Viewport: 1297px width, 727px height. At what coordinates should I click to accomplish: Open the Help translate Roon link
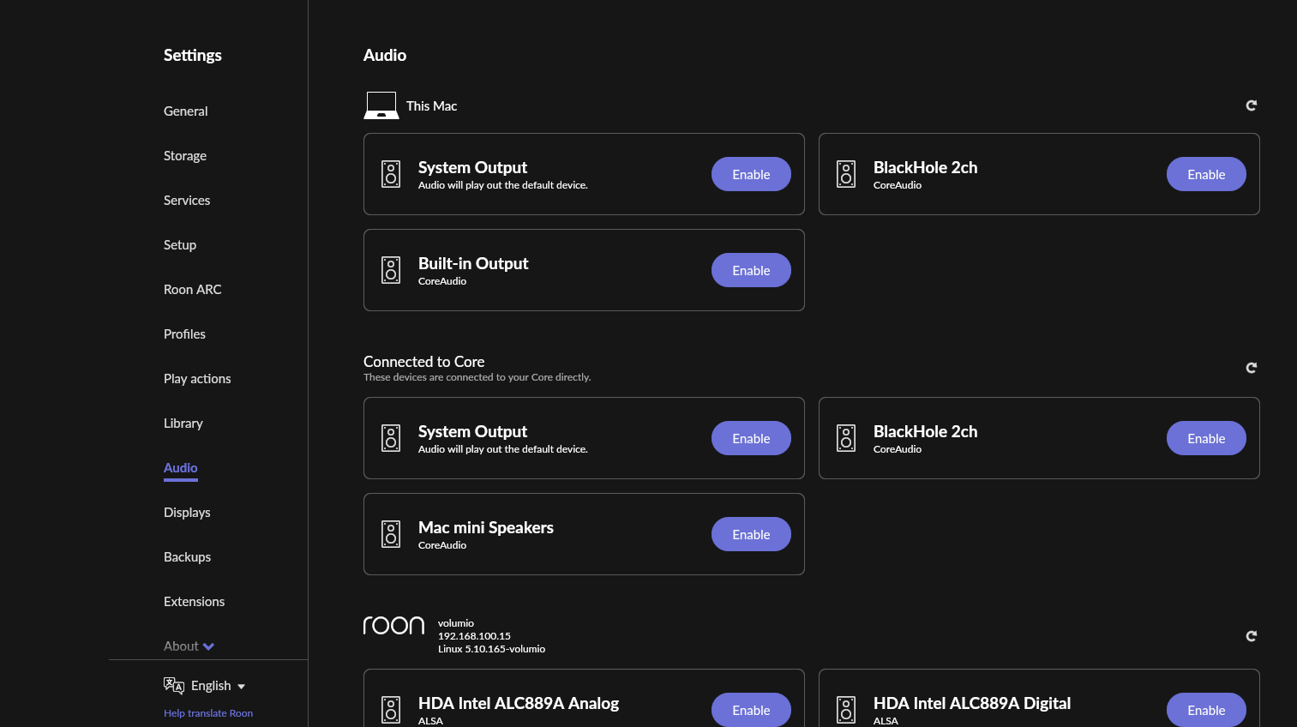pos(208,713)
